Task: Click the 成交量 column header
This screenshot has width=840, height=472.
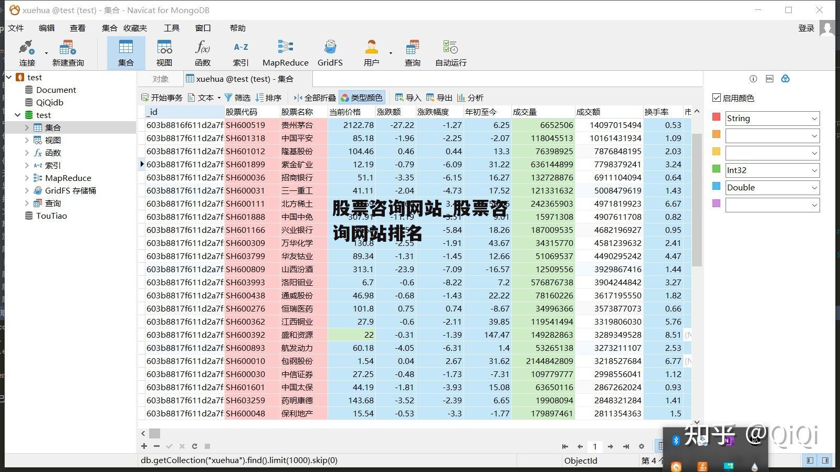Action: pos(543,112)
